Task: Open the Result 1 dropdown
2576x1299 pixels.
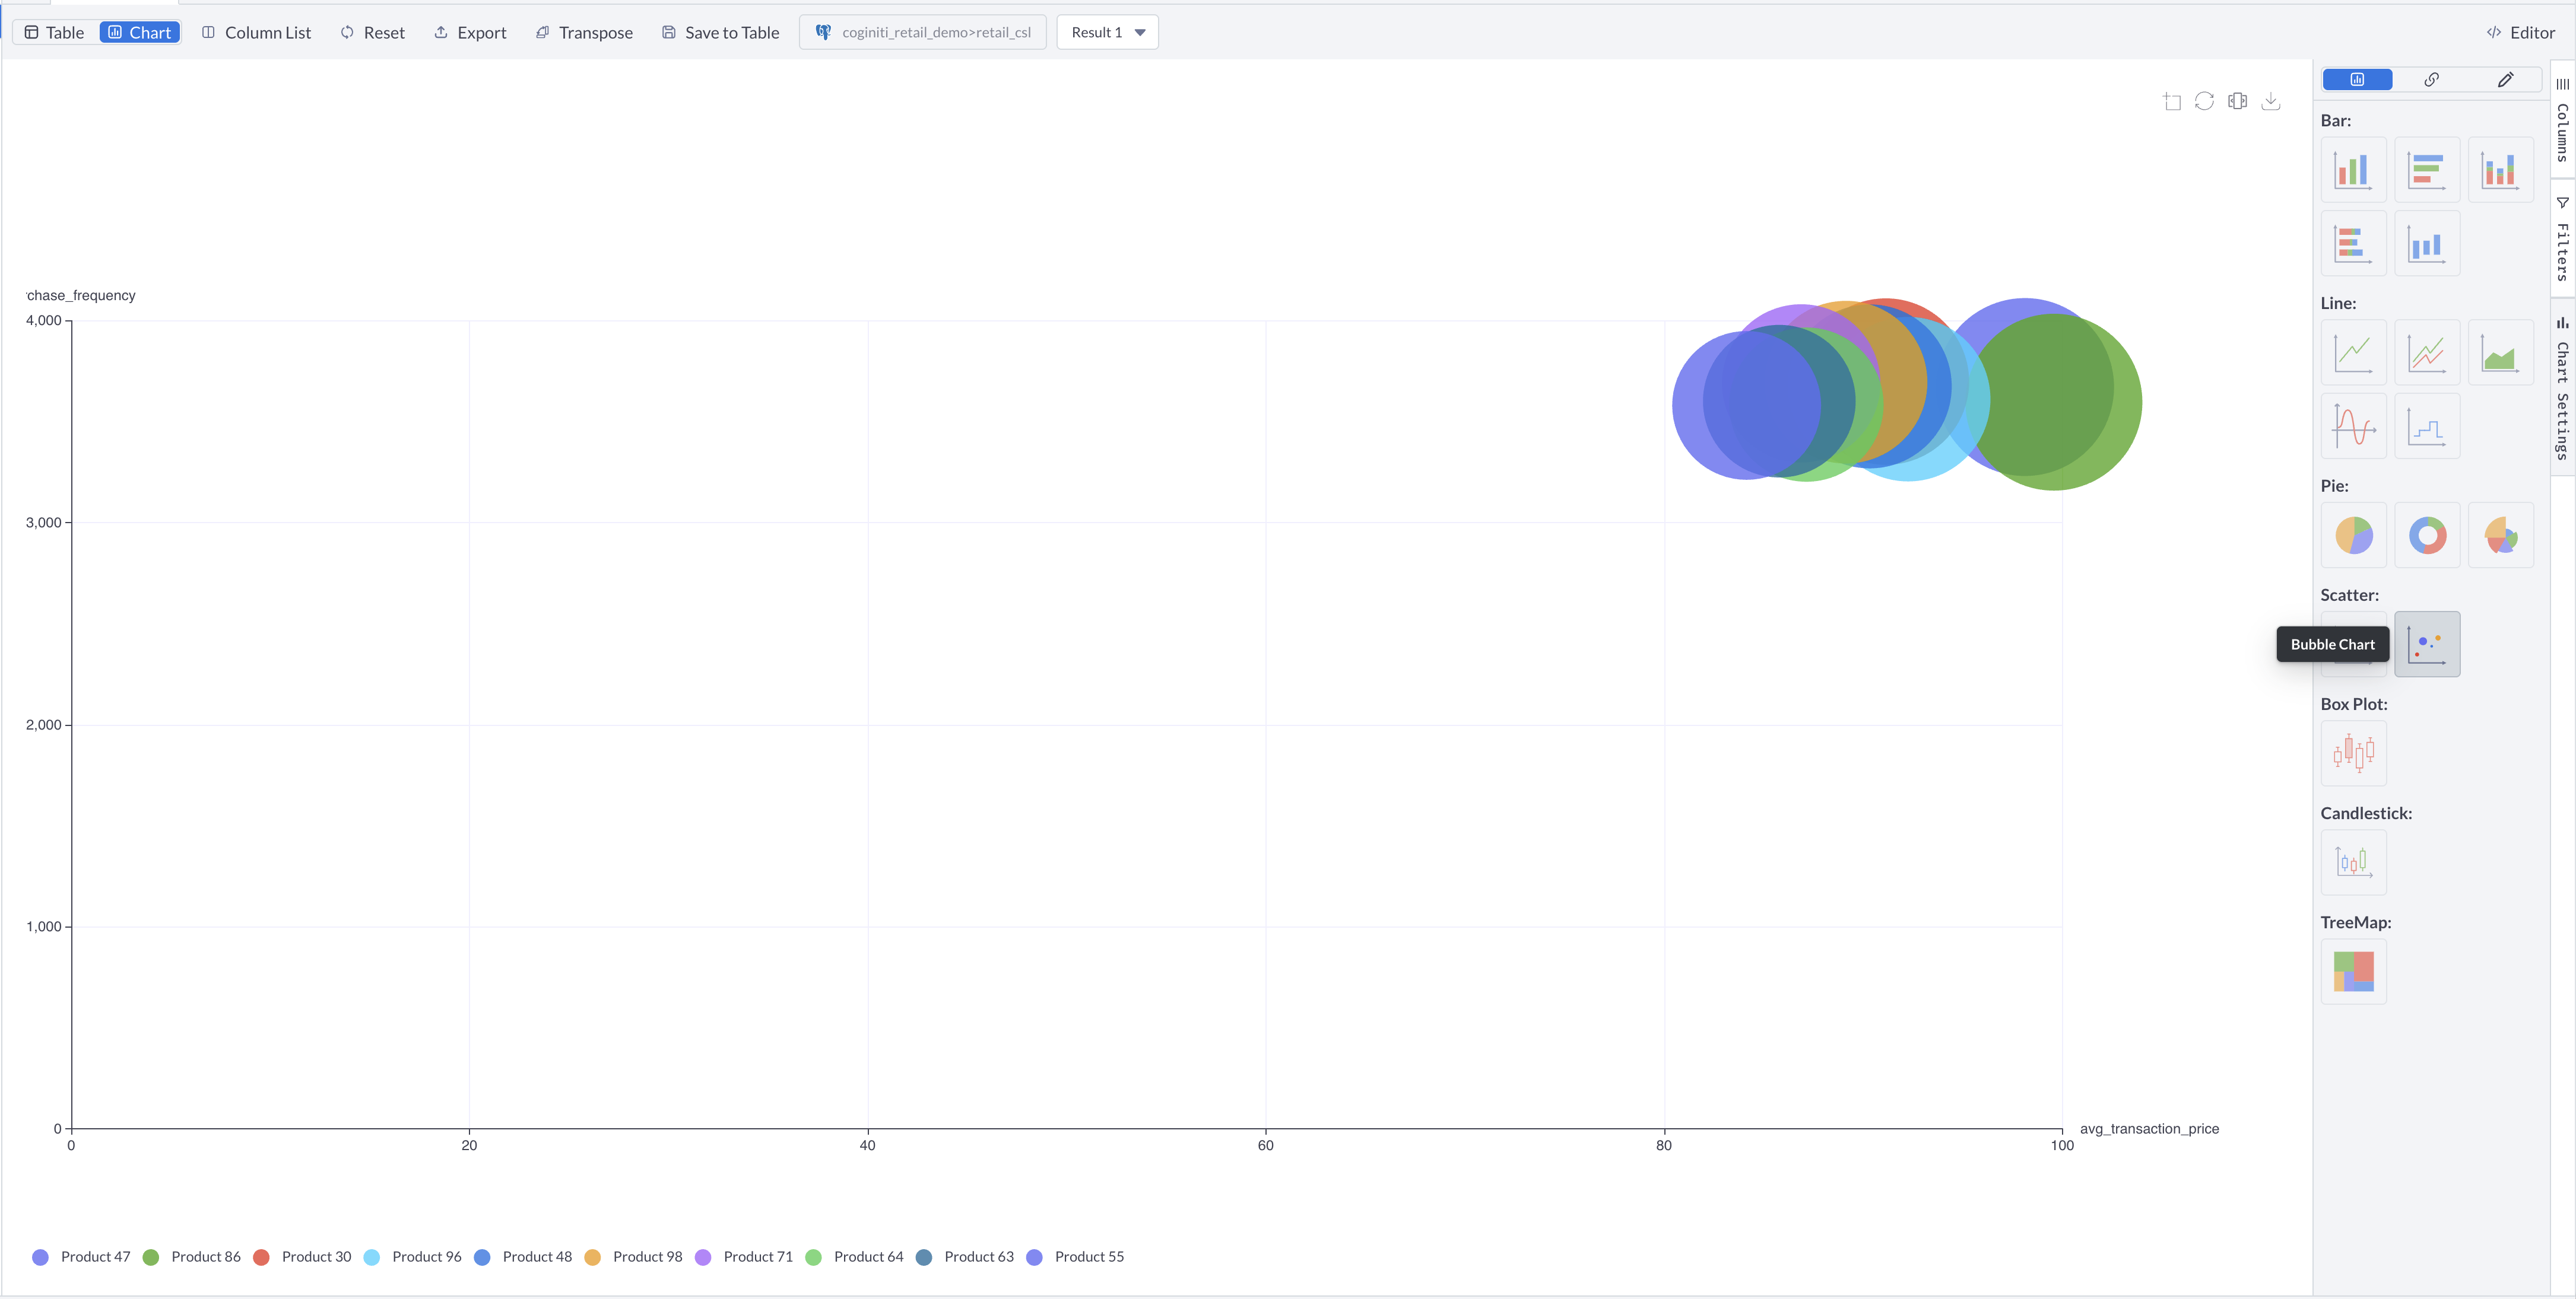Action: coord(1106,31)
